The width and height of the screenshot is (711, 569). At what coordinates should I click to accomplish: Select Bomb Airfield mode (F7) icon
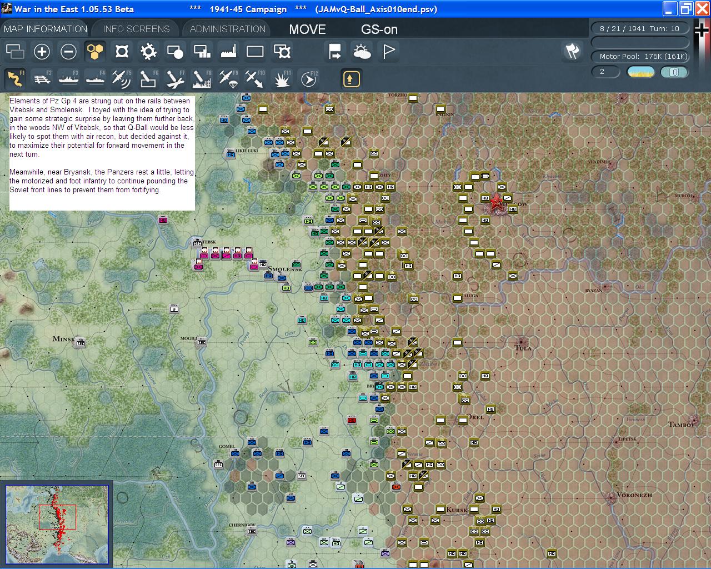[x=175, y=79]
